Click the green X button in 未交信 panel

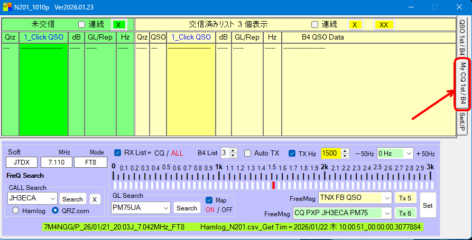(x=119, y=25)
